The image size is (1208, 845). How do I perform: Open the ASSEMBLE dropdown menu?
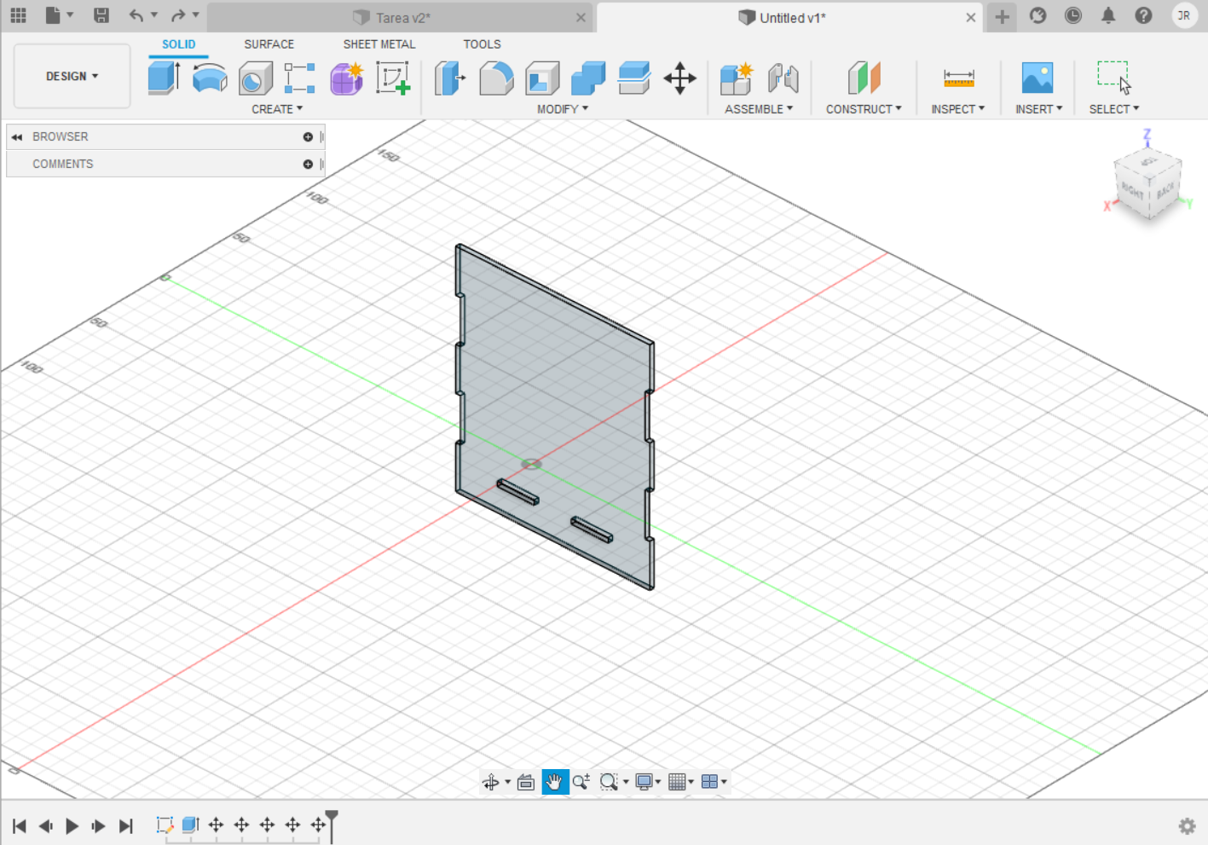click(759, 109)
